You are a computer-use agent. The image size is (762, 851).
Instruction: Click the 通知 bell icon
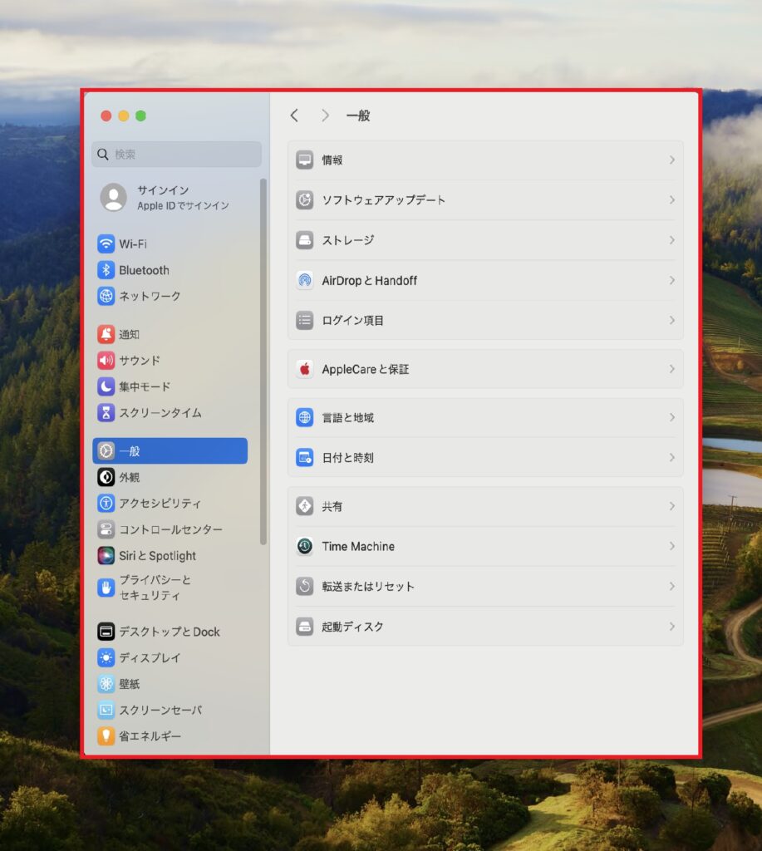pyautogui.click(x=106, y=334)
